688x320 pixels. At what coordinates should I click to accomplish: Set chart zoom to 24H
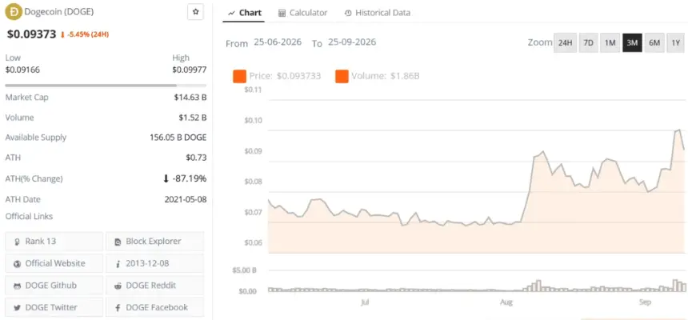coord(565,42)
